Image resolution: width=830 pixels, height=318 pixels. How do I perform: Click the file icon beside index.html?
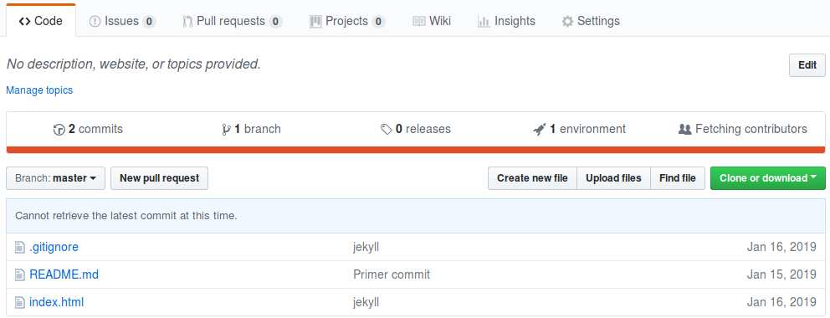(x=19, y=303)
